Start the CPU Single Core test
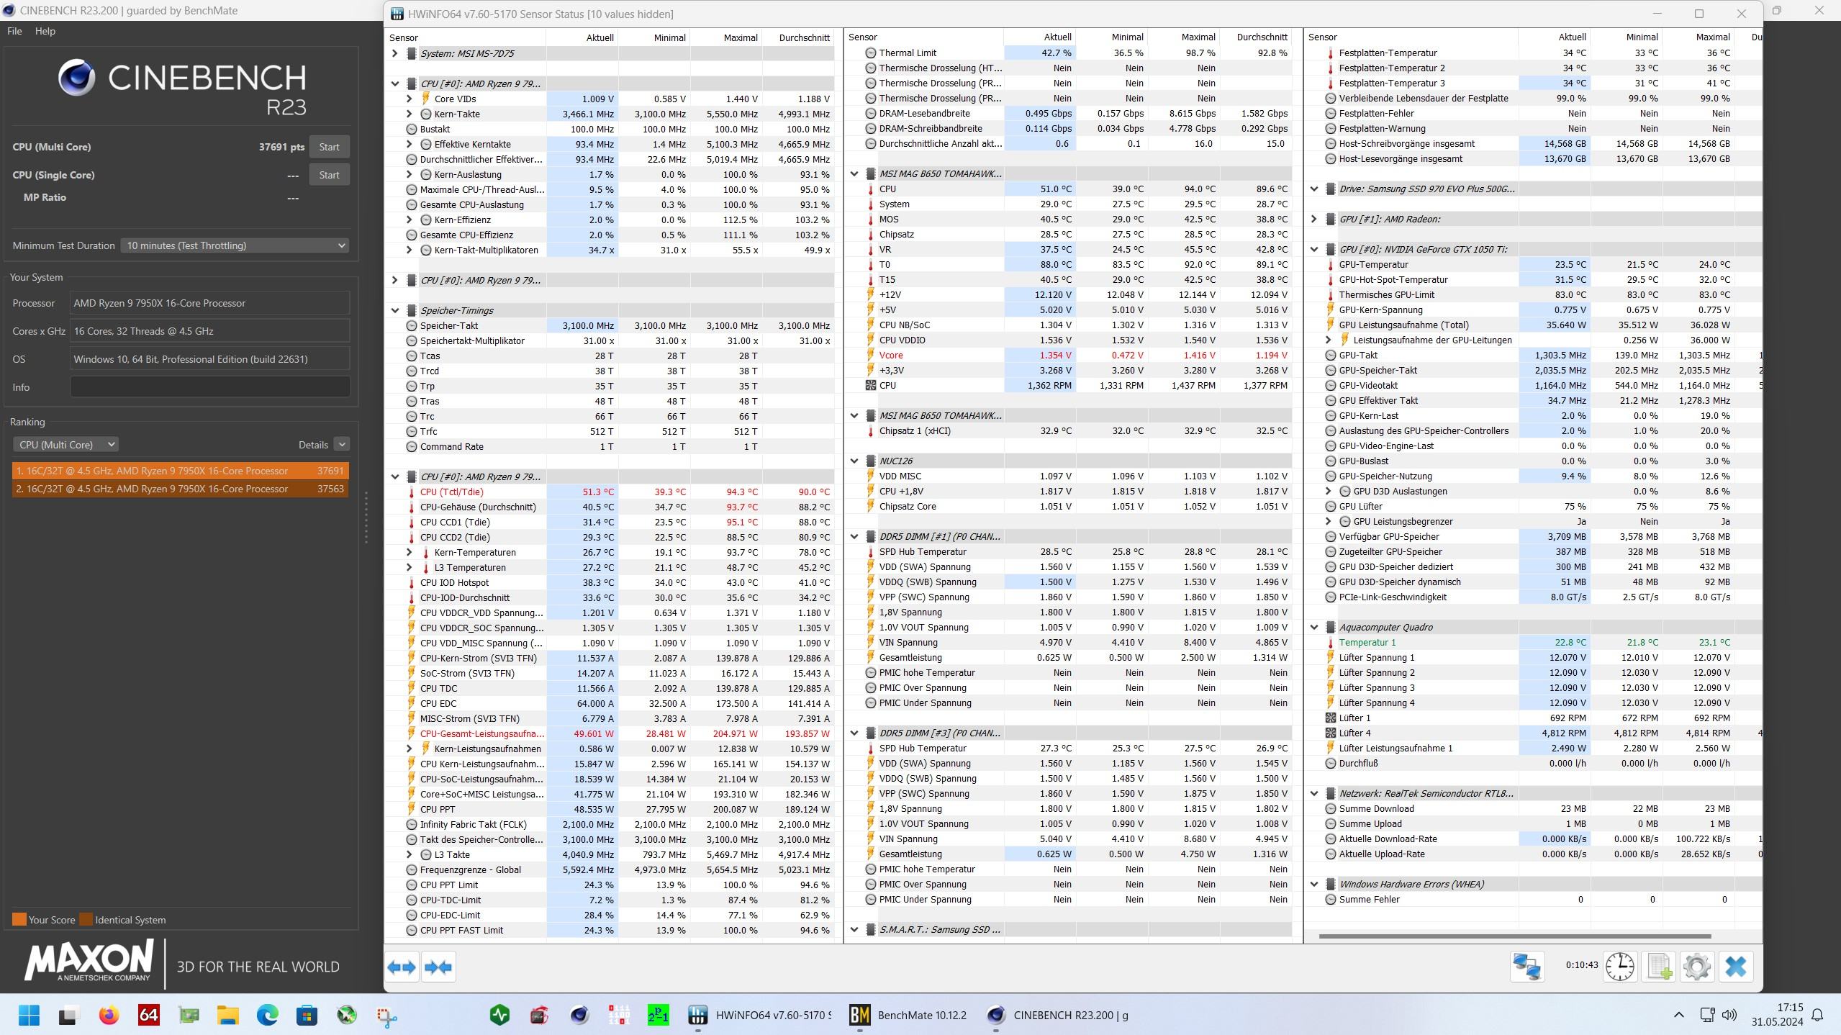This screenshot has height=1035, width=1841. point(329,175)
